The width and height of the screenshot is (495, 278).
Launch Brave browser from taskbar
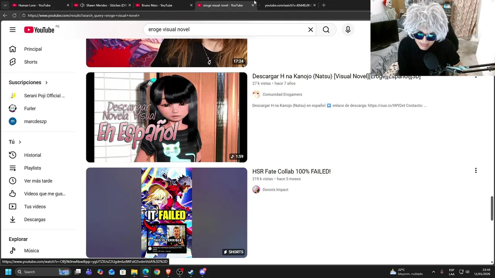(x=168, y=272)
